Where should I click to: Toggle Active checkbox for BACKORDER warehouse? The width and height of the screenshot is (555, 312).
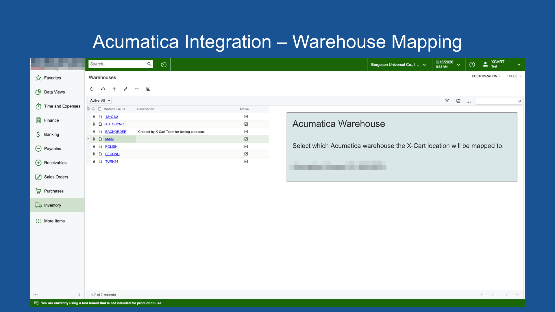click(246, 132)
